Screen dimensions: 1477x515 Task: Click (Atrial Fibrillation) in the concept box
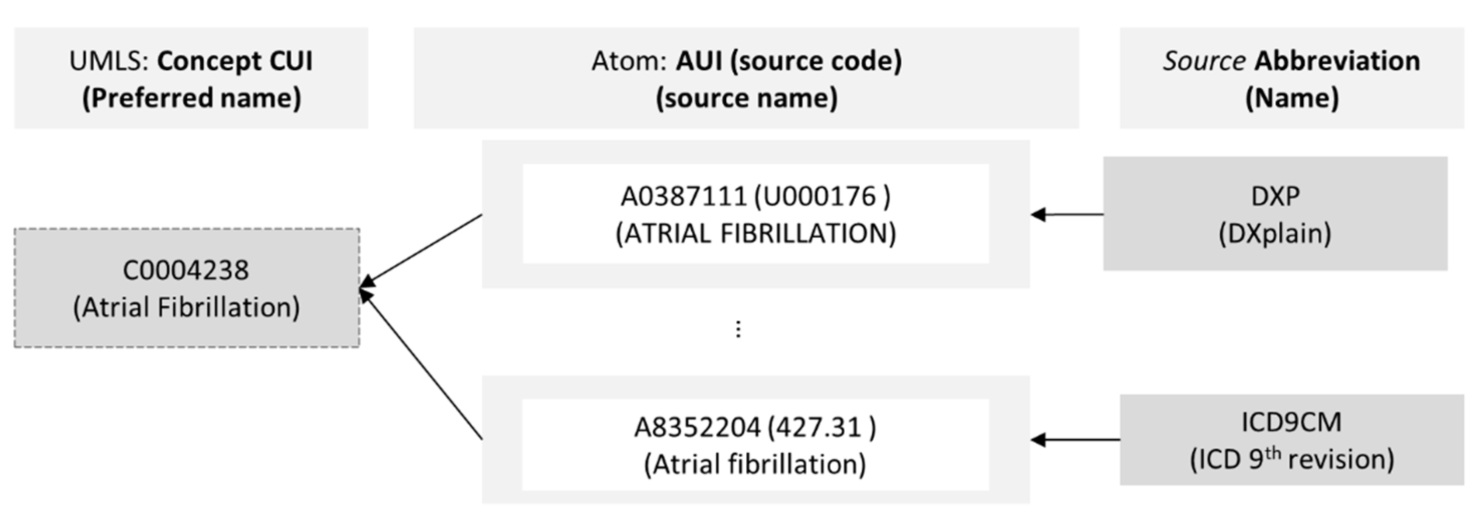coord(186,307)
